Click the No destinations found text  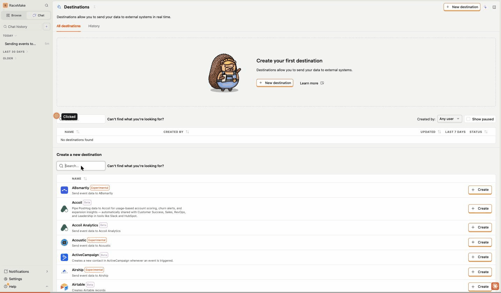(x=77, y=140)
